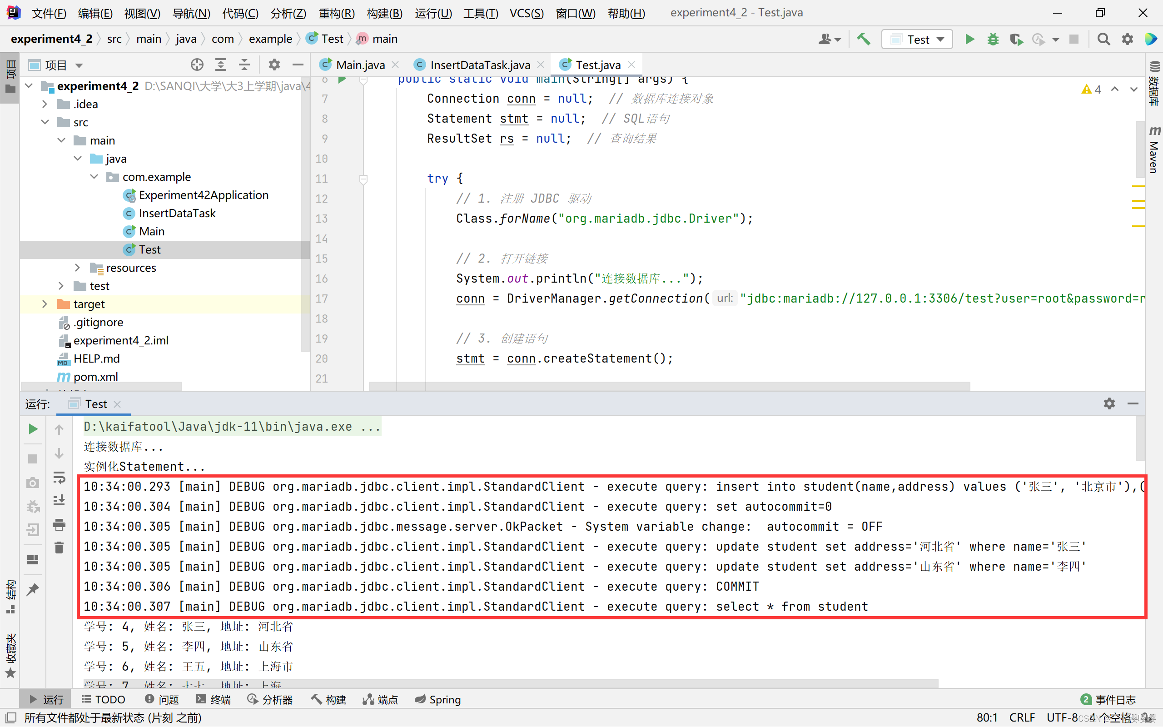Pin the Test run tab
This screenshot has width=1163, height=727.
point(33,588)
